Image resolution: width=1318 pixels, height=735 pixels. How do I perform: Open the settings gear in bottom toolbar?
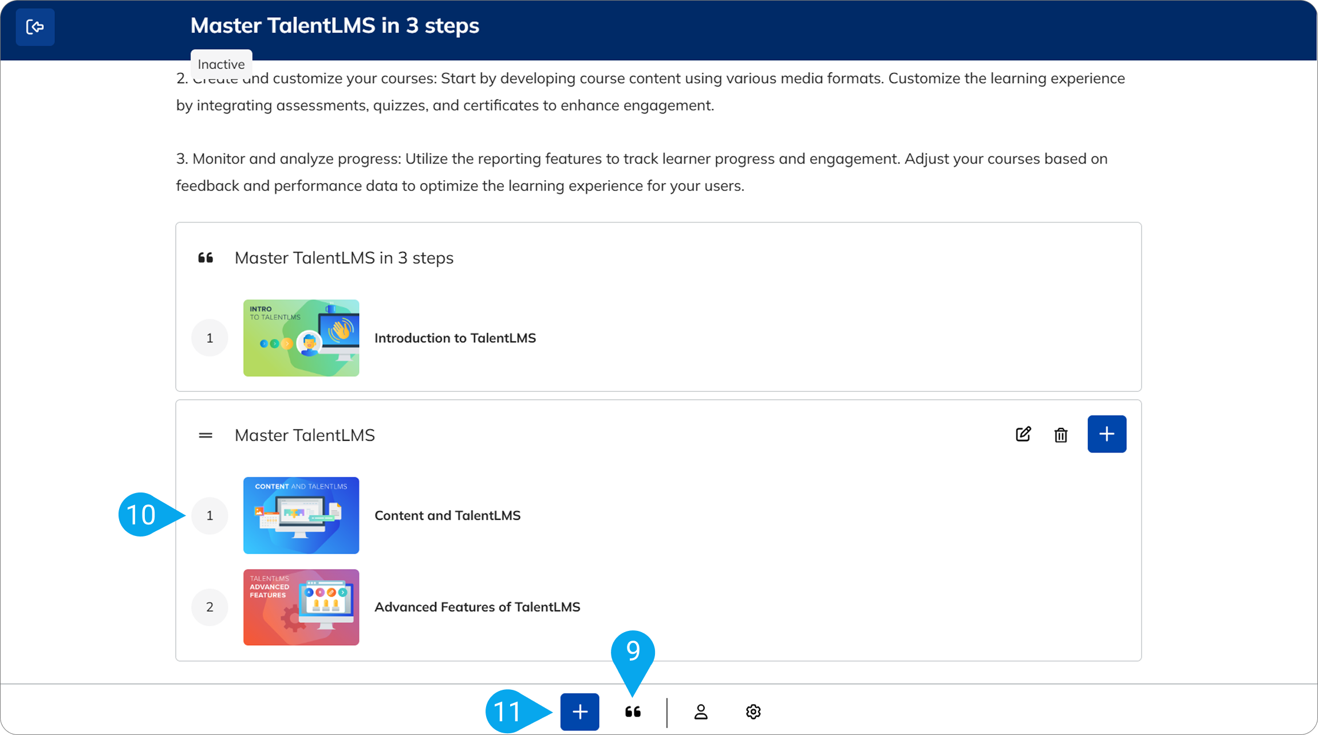[753, 712]
